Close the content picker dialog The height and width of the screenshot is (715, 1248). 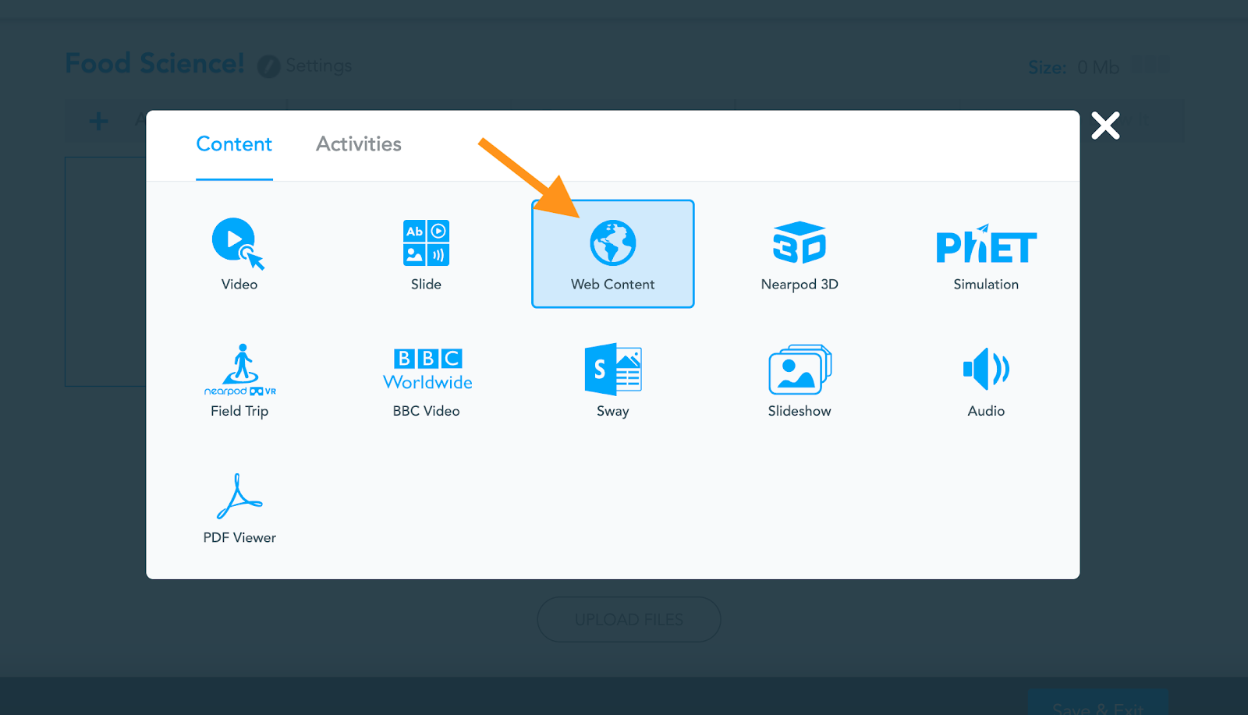coord(1105,126)
